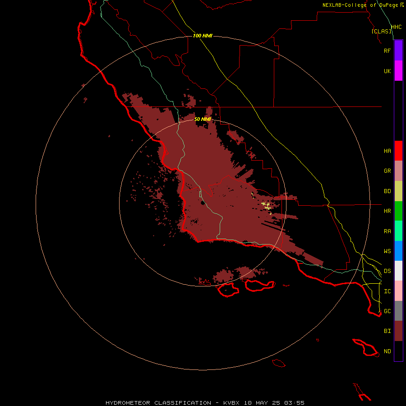Click the yellow BD echo cluster

tap(267, 206)
